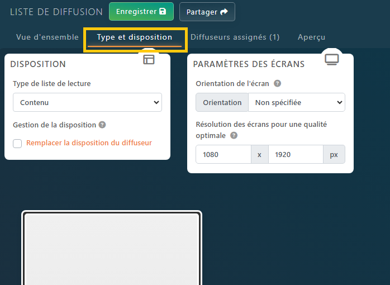Open help icon beside Gestion de la disposition

102,125
